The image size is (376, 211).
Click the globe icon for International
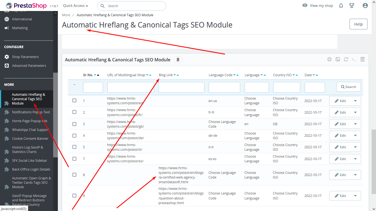click(x=7, y=19)
